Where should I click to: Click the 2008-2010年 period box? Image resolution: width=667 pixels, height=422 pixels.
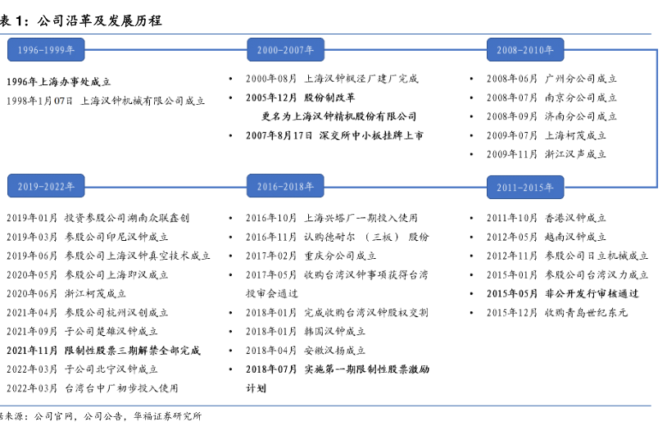click(x=524, y=50)
